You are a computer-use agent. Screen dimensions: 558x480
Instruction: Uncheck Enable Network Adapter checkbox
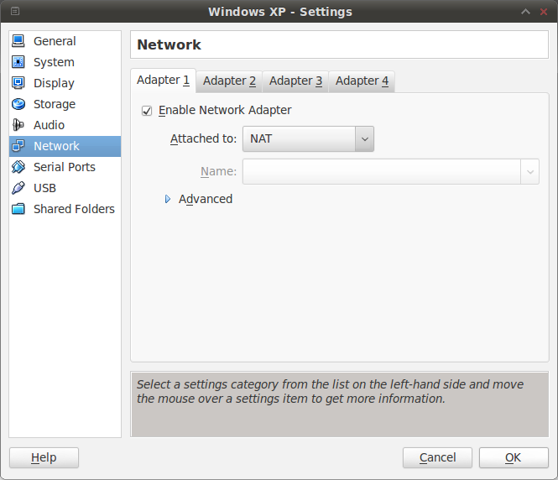[147, 111]
